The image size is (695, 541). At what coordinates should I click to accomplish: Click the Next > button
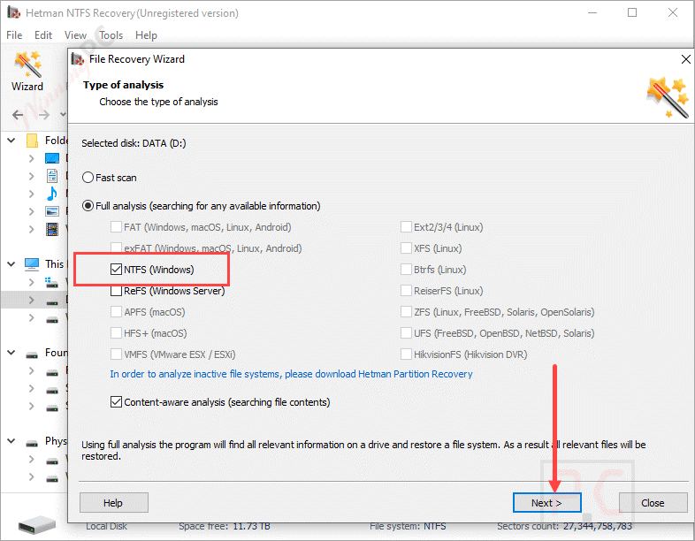coord(546,503)
